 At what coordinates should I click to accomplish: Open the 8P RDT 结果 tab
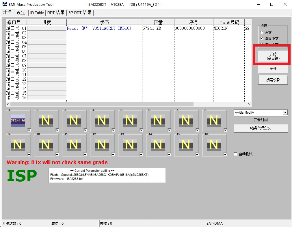[x=80, y=13]
